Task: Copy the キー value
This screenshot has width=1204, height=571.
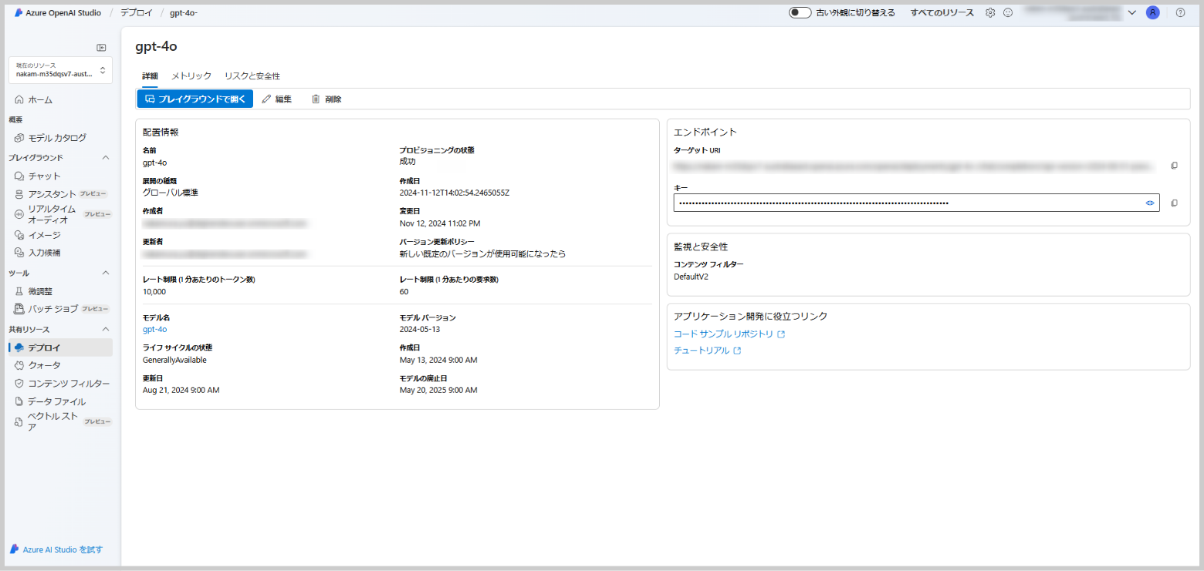Action: coord(1175,203)
